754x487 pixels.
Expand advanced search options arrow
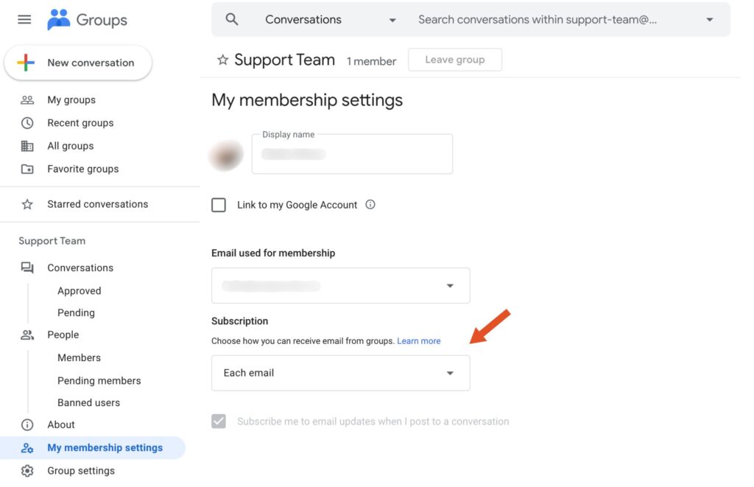click(x=709, y=20)
